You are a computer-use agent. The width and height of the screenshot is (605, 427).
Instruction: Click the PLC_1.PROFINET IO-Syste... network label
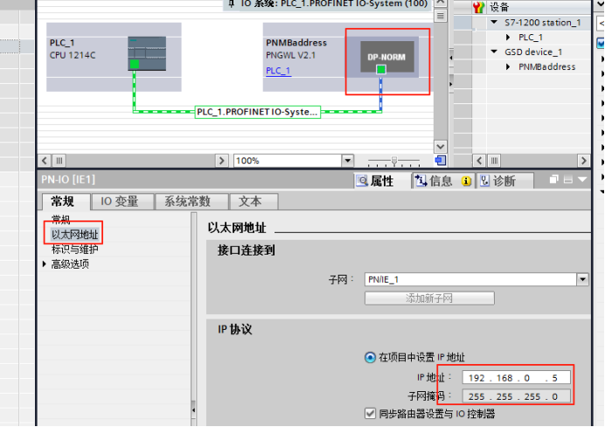pos(257,112)
